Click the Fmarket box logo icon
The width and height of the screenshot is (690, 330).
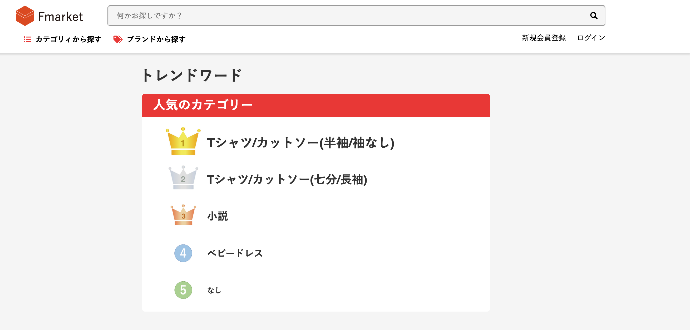(x=25, y=16)
